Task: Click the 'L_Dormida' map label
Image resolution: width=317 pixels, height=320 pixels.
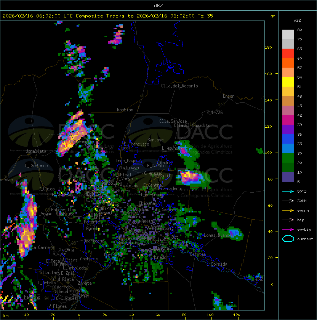Action: point(217,264)
